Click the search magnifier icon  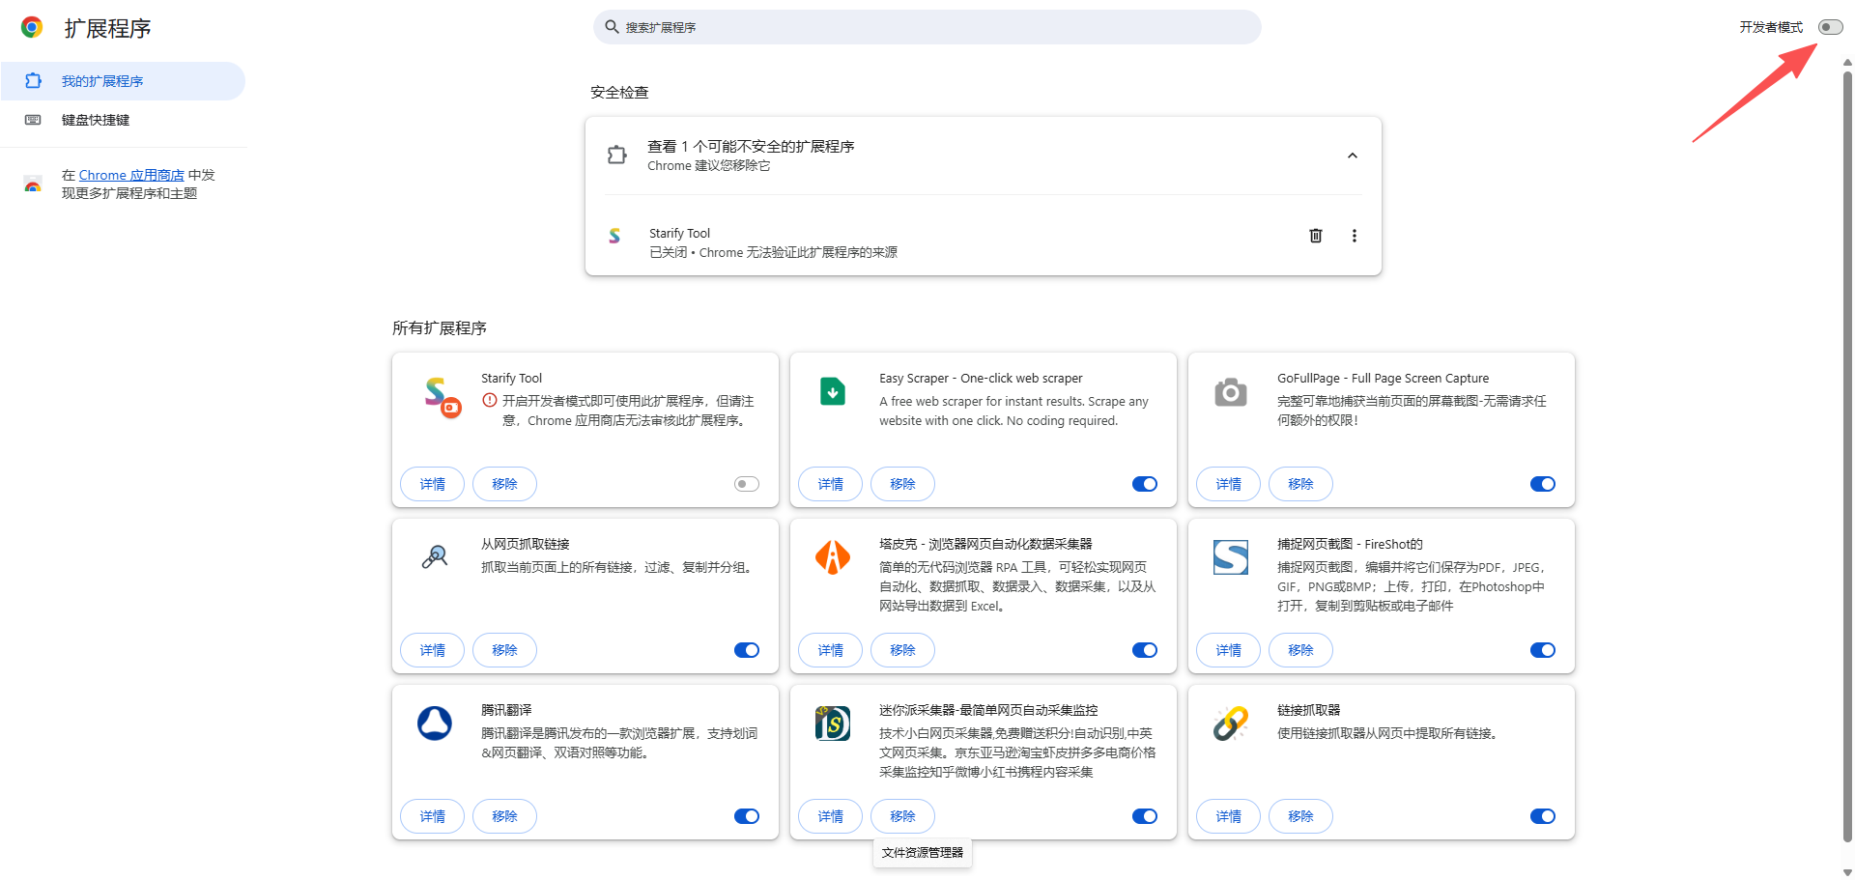click(x=612, y=26)
